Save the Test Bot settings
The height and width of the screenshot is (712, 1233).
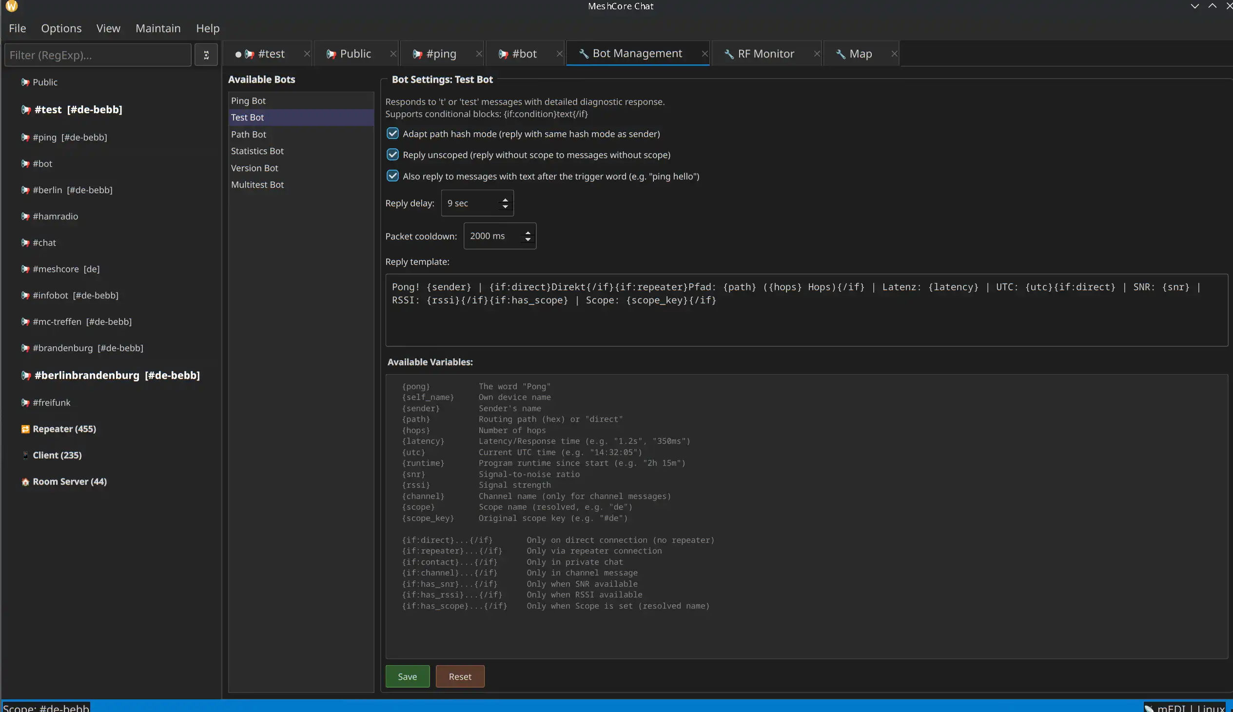[x=407, y=676]
